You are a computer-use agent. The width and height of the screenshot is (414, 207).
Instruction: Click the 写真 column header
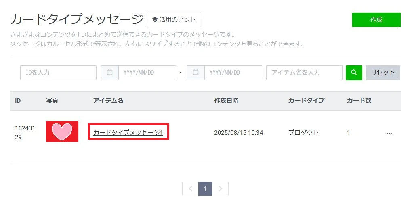(x=52, y=100)
